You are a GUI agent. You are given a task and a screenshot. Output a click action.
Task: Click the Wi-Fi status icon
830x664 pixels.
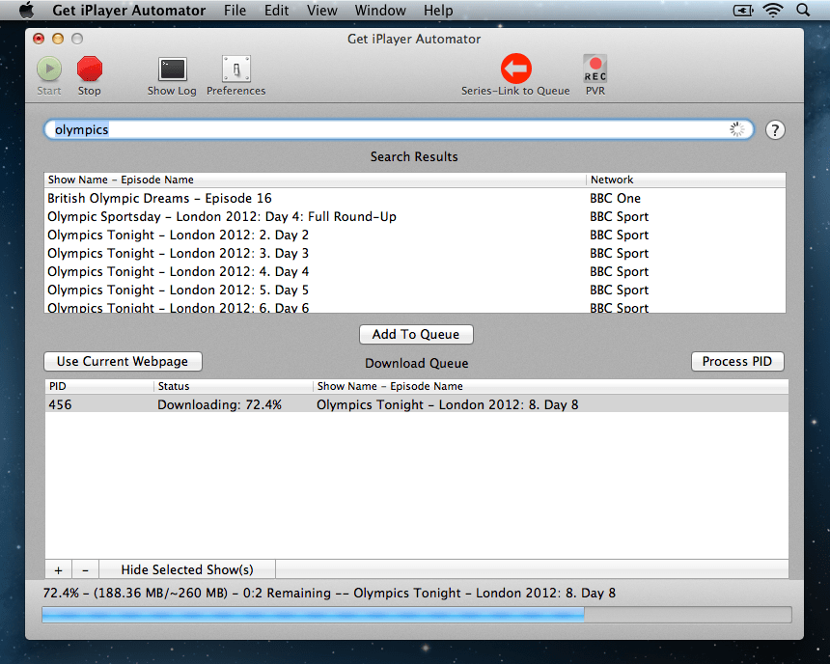click(773, 10)
